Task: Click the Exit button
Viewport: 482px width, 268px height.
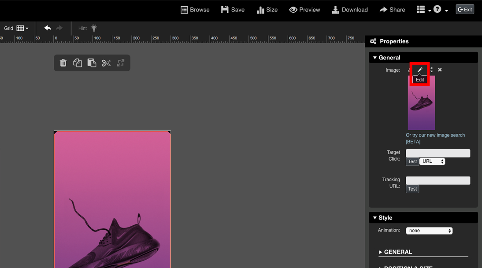Action: click(464, 10)
